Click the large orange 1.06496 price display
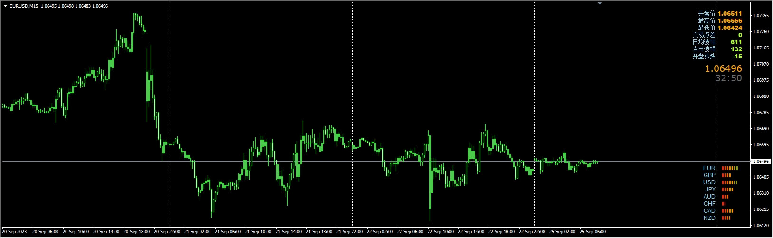Image resolution: width=773 pixels, height=238 pixels. pyautogui.click(x=723, y=69)
